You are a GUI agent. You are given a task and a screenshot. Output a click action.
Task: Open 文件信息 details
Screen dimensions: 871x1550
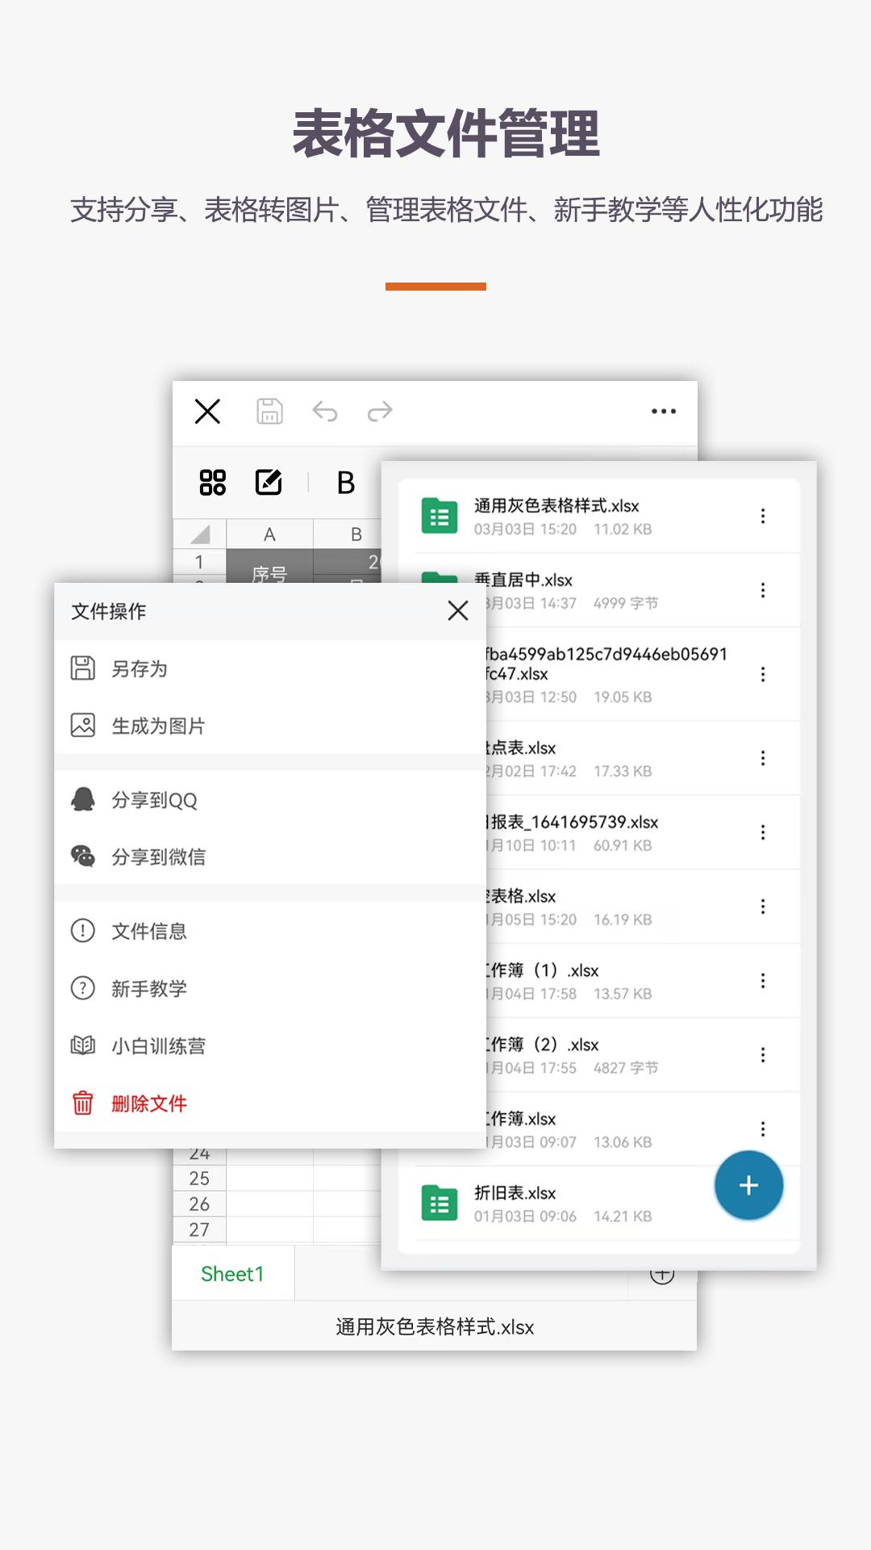tap(148, 932)
